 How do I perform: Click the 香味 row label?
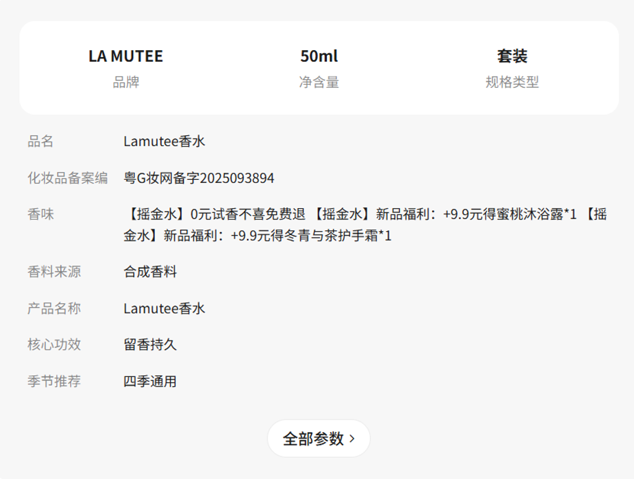[x=41, y=214]
